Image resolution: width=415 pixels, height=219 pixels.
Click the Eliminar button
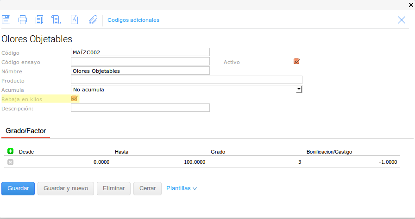click(x=113, y=188)
